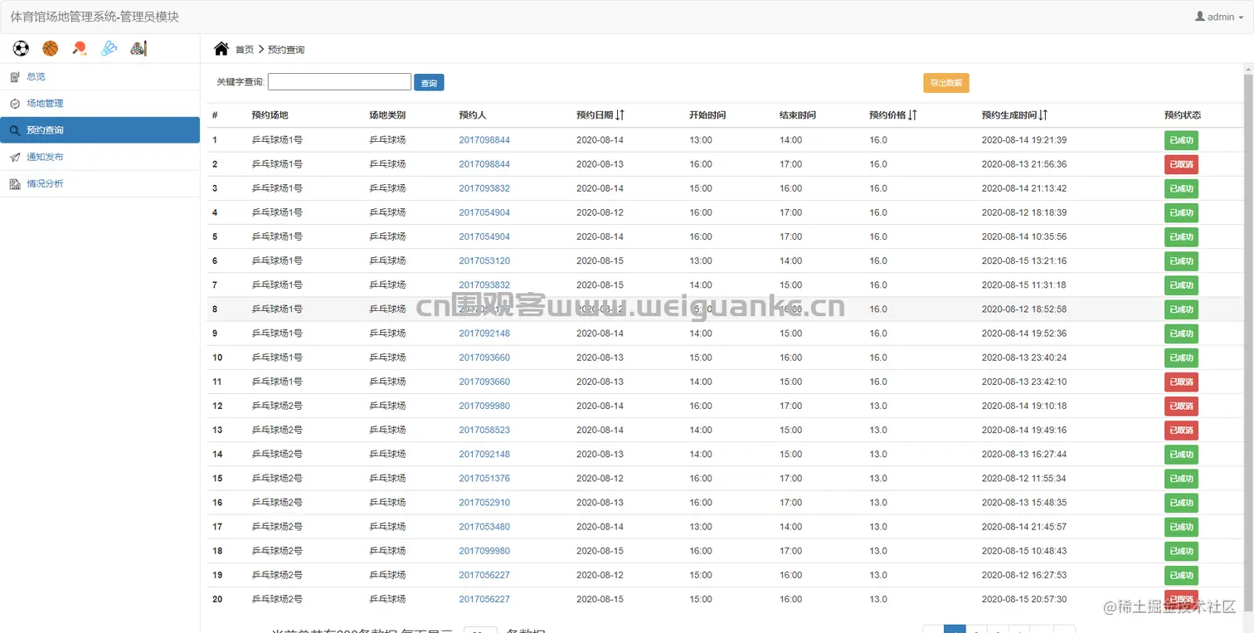
Task: Open user 2017051376 in row 15
Action: (x=484, y=479)
